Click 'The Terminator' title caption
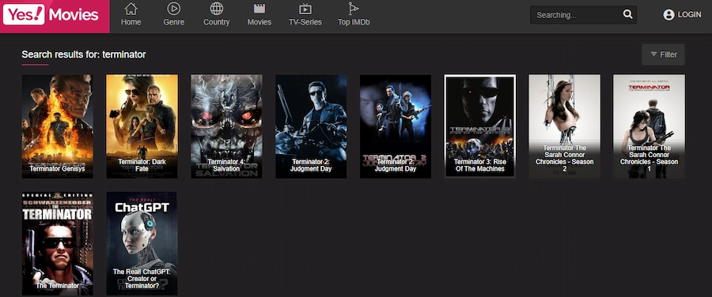The image size is (712, 297). click(x=58, y=286)
